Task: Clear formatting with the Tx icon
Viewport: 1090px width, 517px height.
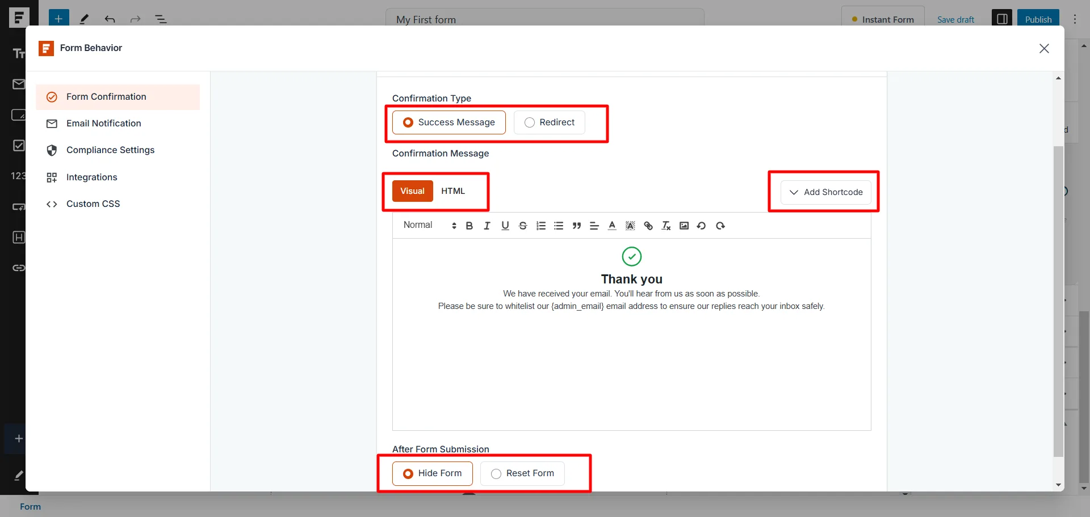Action: coord(666,226)
